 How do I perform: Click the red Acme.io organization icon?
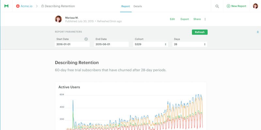click(18, 6)
